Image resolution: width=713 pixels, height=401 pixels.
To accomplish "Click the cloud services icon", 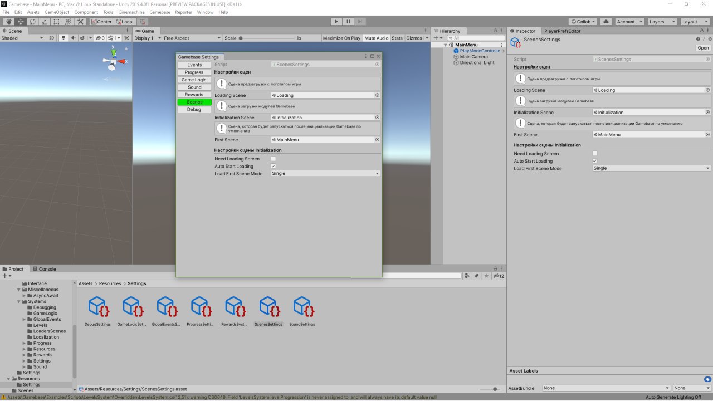I will pyautogui.click(x=606, y=21).
